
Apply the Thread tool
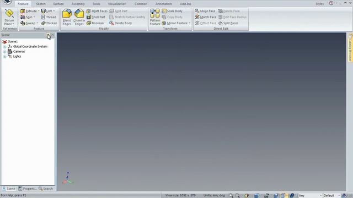(49, 17)
